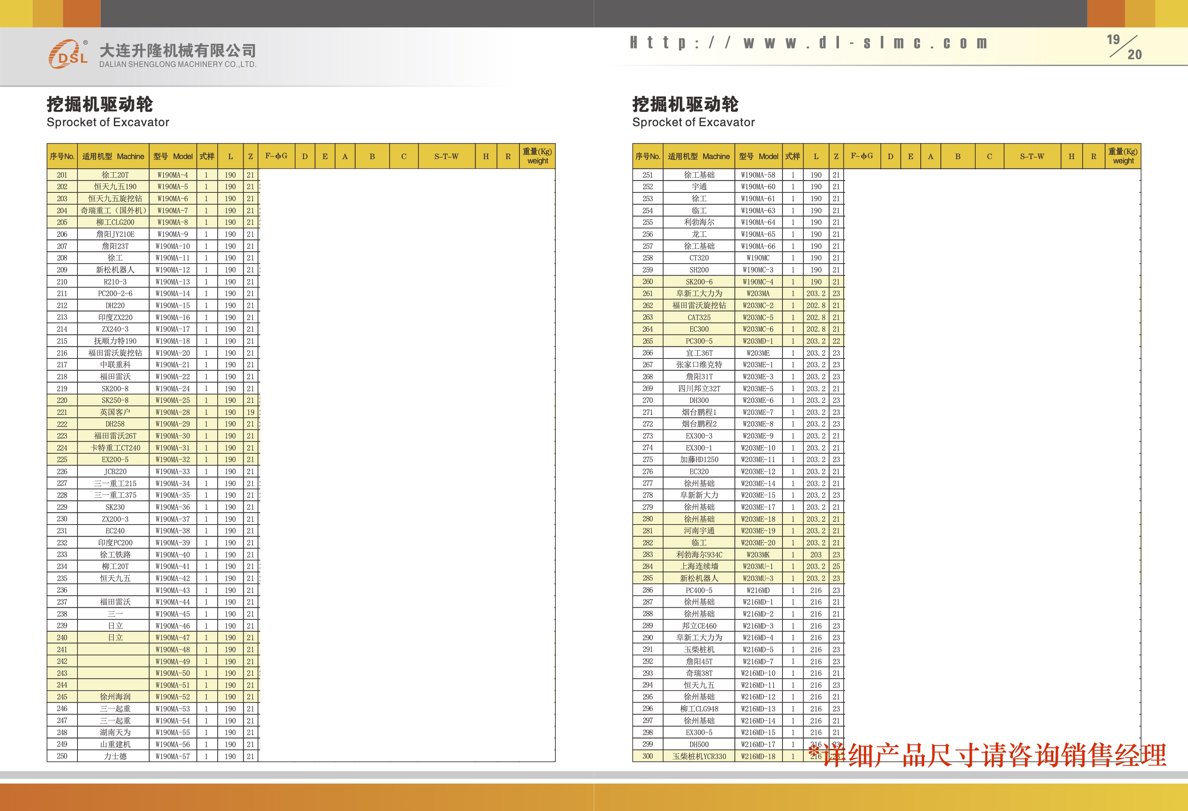Viewport: 1188px width, 811px height.
Task: Click model cell W190MA-36
Action: [173, 507]
